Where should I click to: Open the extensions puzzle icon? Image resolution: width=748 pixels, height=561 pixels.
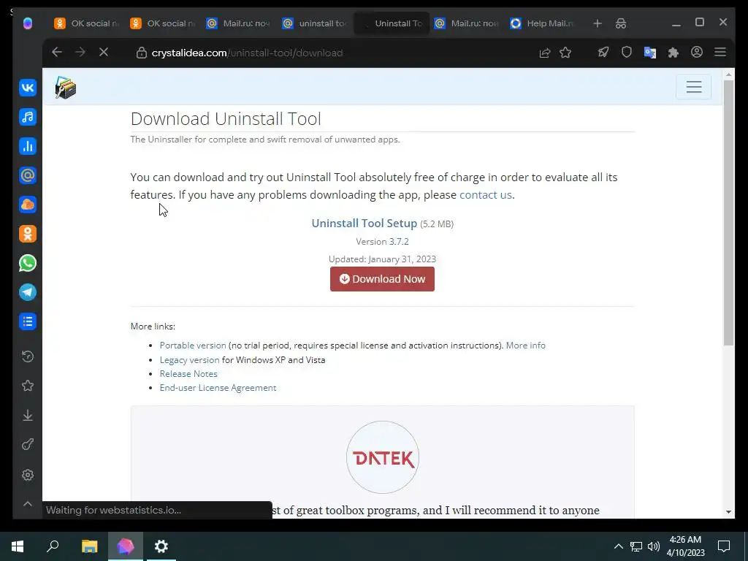673,53
